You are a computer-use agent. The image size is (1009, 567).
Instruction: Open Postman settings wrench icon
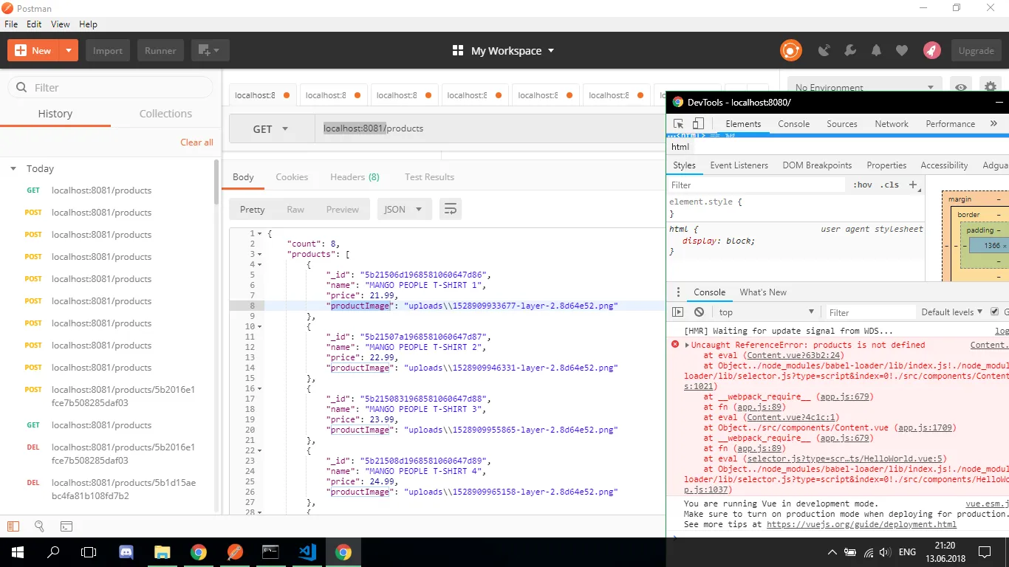point(849,51)
